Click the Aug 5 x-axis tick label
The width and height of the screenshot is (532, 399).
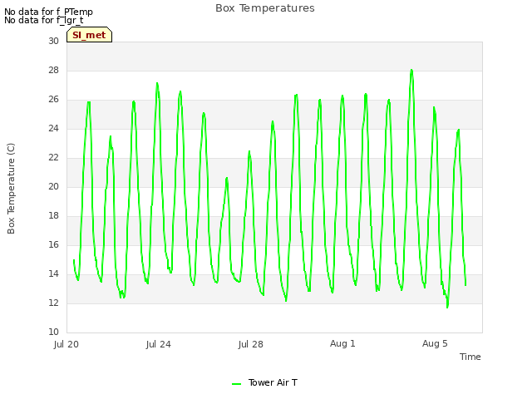[x=435, y=343]
